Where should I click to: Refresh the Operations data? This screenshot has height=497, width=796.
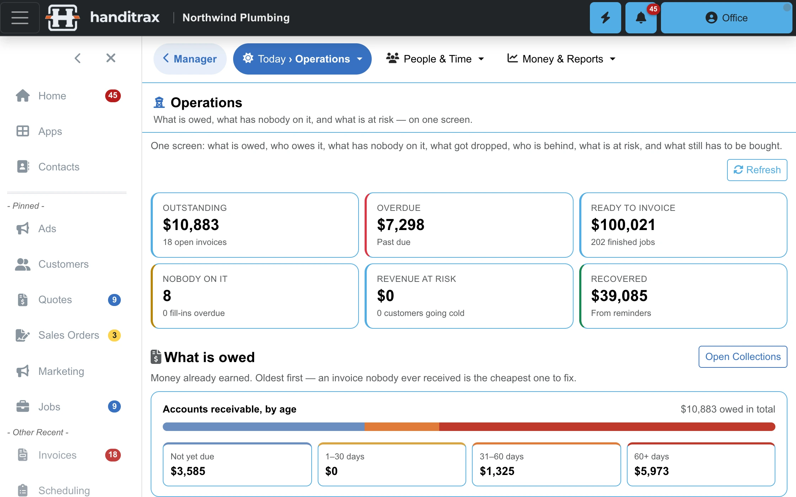(x=757, y=170)
